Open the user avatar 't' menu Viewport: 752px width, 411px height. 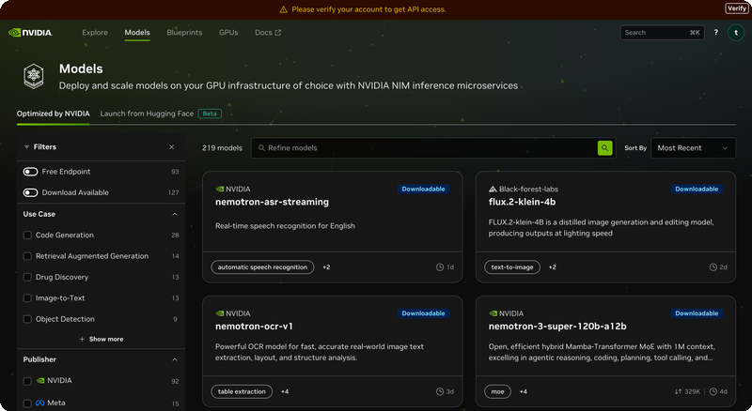(x=736, y=33)
